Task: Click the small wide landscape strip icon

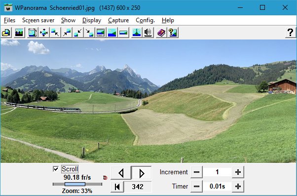Action: pyautogui.click(x=123, y=33)
